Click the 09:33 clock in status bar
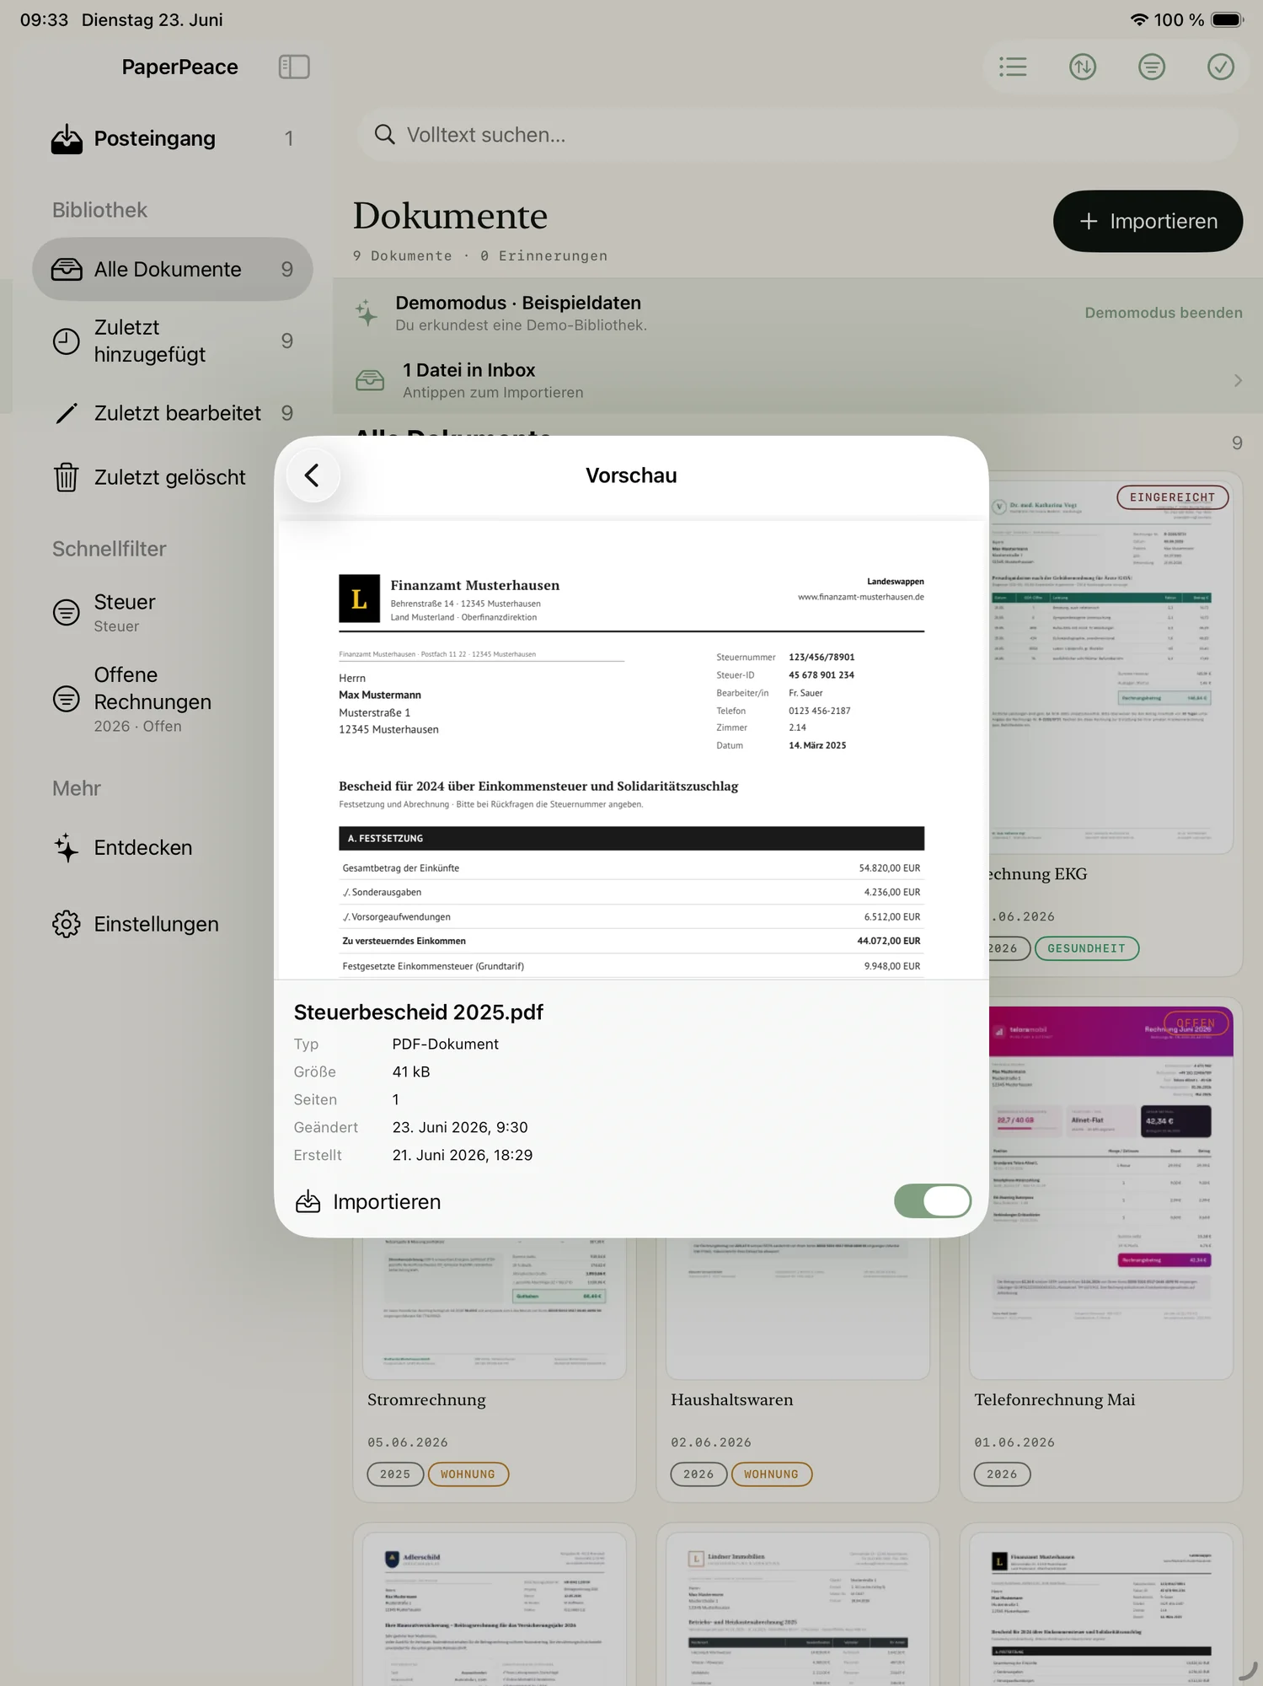Screen dimensions: 1263x1686 coord(44,19)
